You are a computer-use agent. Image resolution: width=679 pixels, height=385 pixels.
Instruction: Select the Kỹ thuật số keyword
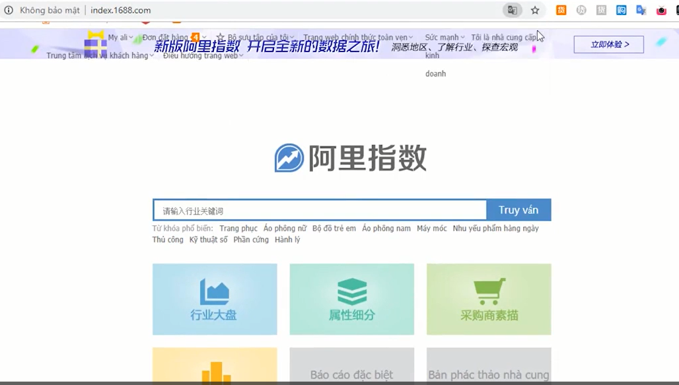click(x=208, y=240)
